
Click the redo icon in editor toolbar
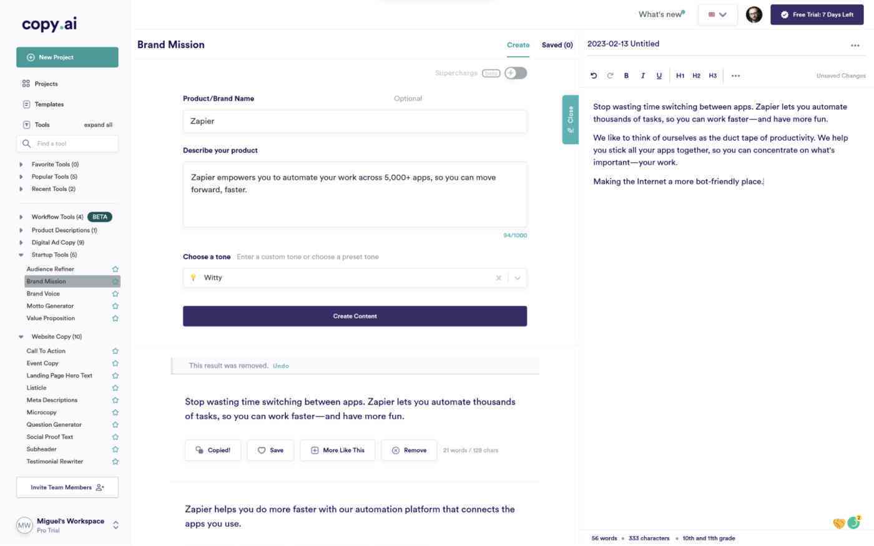610,76
